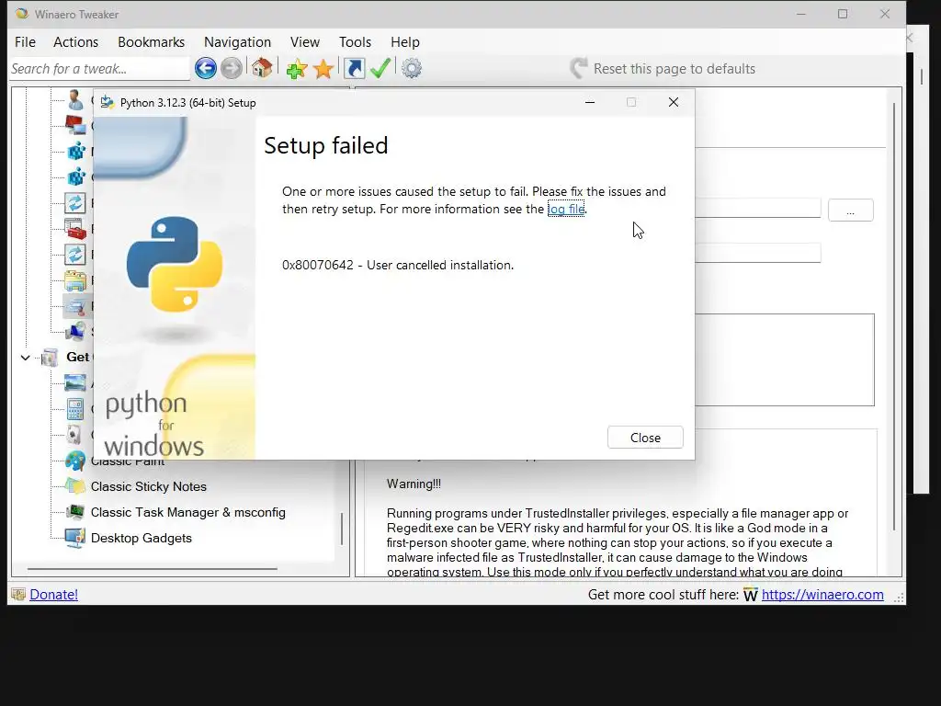Open the log file link

tap(566, 209)
